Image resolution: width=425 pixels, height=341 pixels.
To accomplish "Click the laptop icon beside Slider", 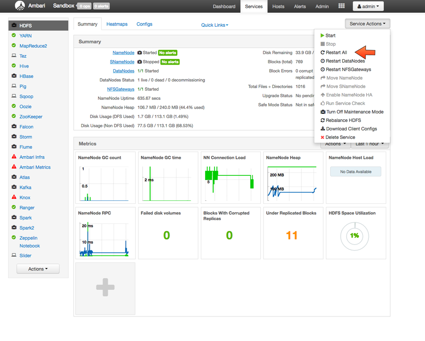I will click(14, 255).
